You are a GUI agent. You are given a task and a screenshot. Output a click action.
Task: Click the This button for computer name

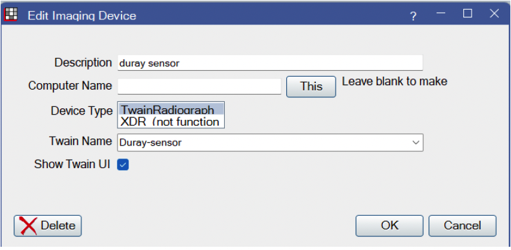click(x=311, y=86)
